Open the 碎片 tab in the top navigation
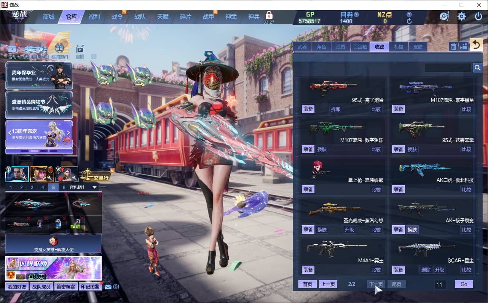Viewport: 488px width, 303px height. click(185, 17)
